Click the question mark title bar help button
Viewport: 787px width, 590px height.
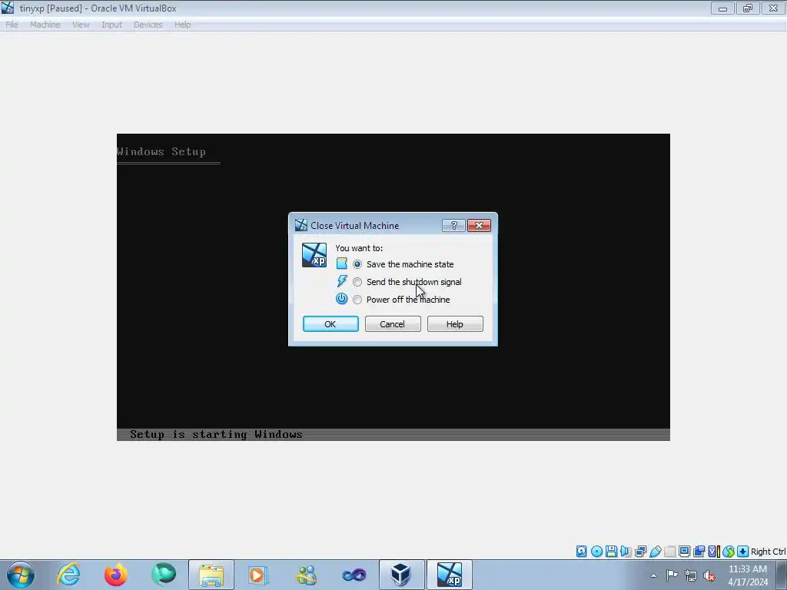tap(453, 226)
